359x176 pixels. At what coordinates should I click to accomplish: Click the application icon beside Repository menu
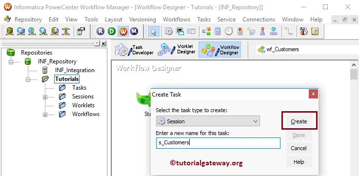pos(7,19)
